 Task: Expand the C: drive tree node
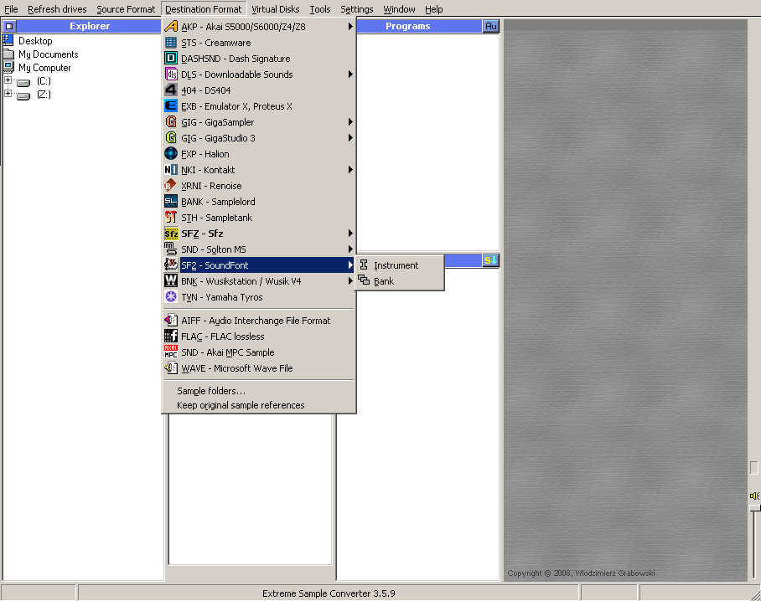click(8, 80)
